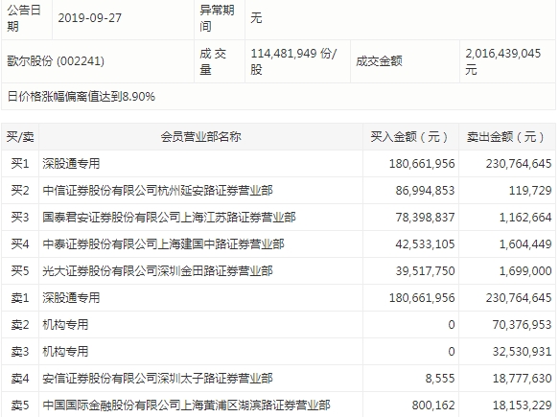Select sell amount 230,764,645 in 卖1 row
This screenshot has height=417, width=559.
coord(519,297)
